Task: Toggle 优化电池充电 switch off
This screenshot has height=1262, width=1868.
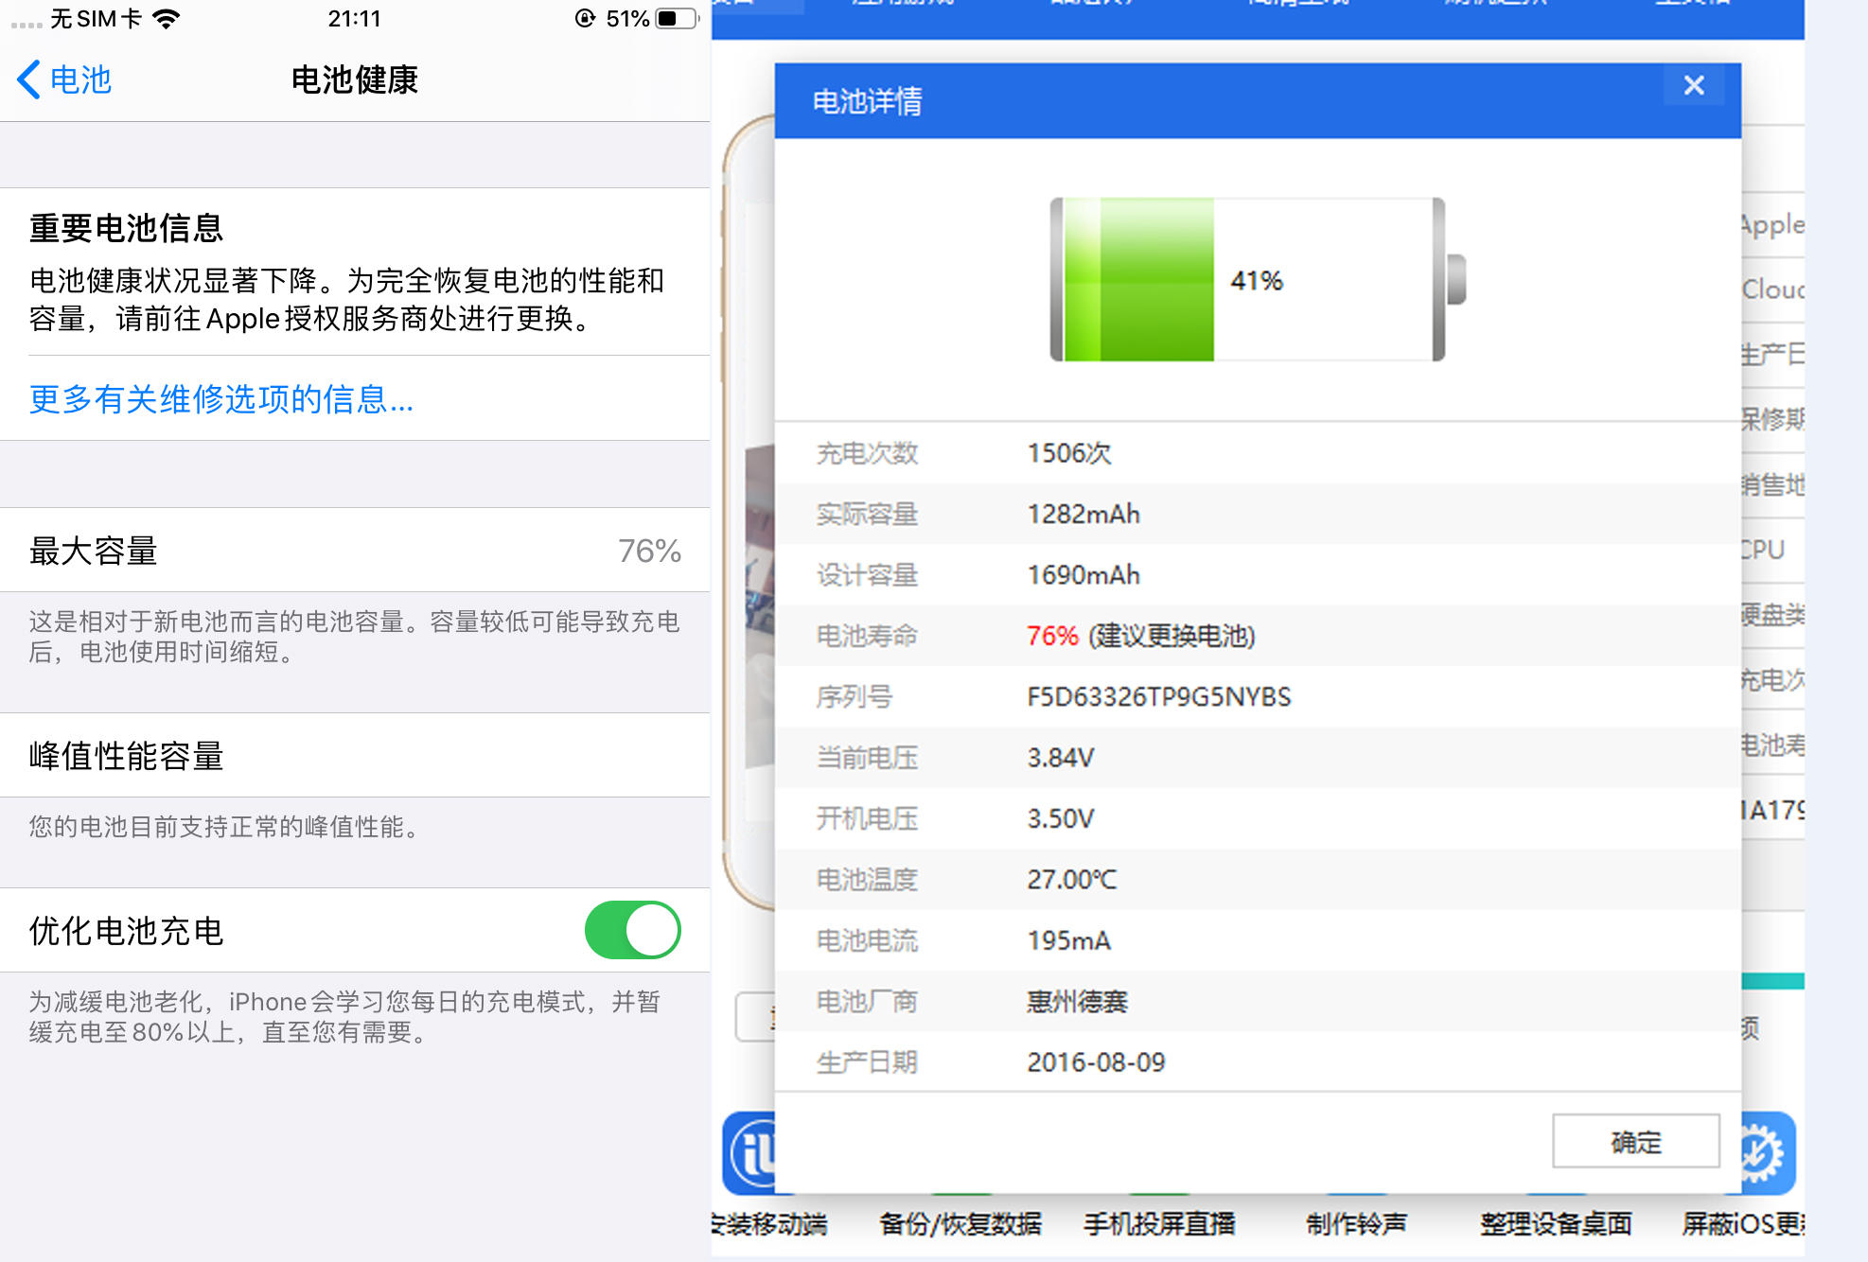Action: pos(632,930)
